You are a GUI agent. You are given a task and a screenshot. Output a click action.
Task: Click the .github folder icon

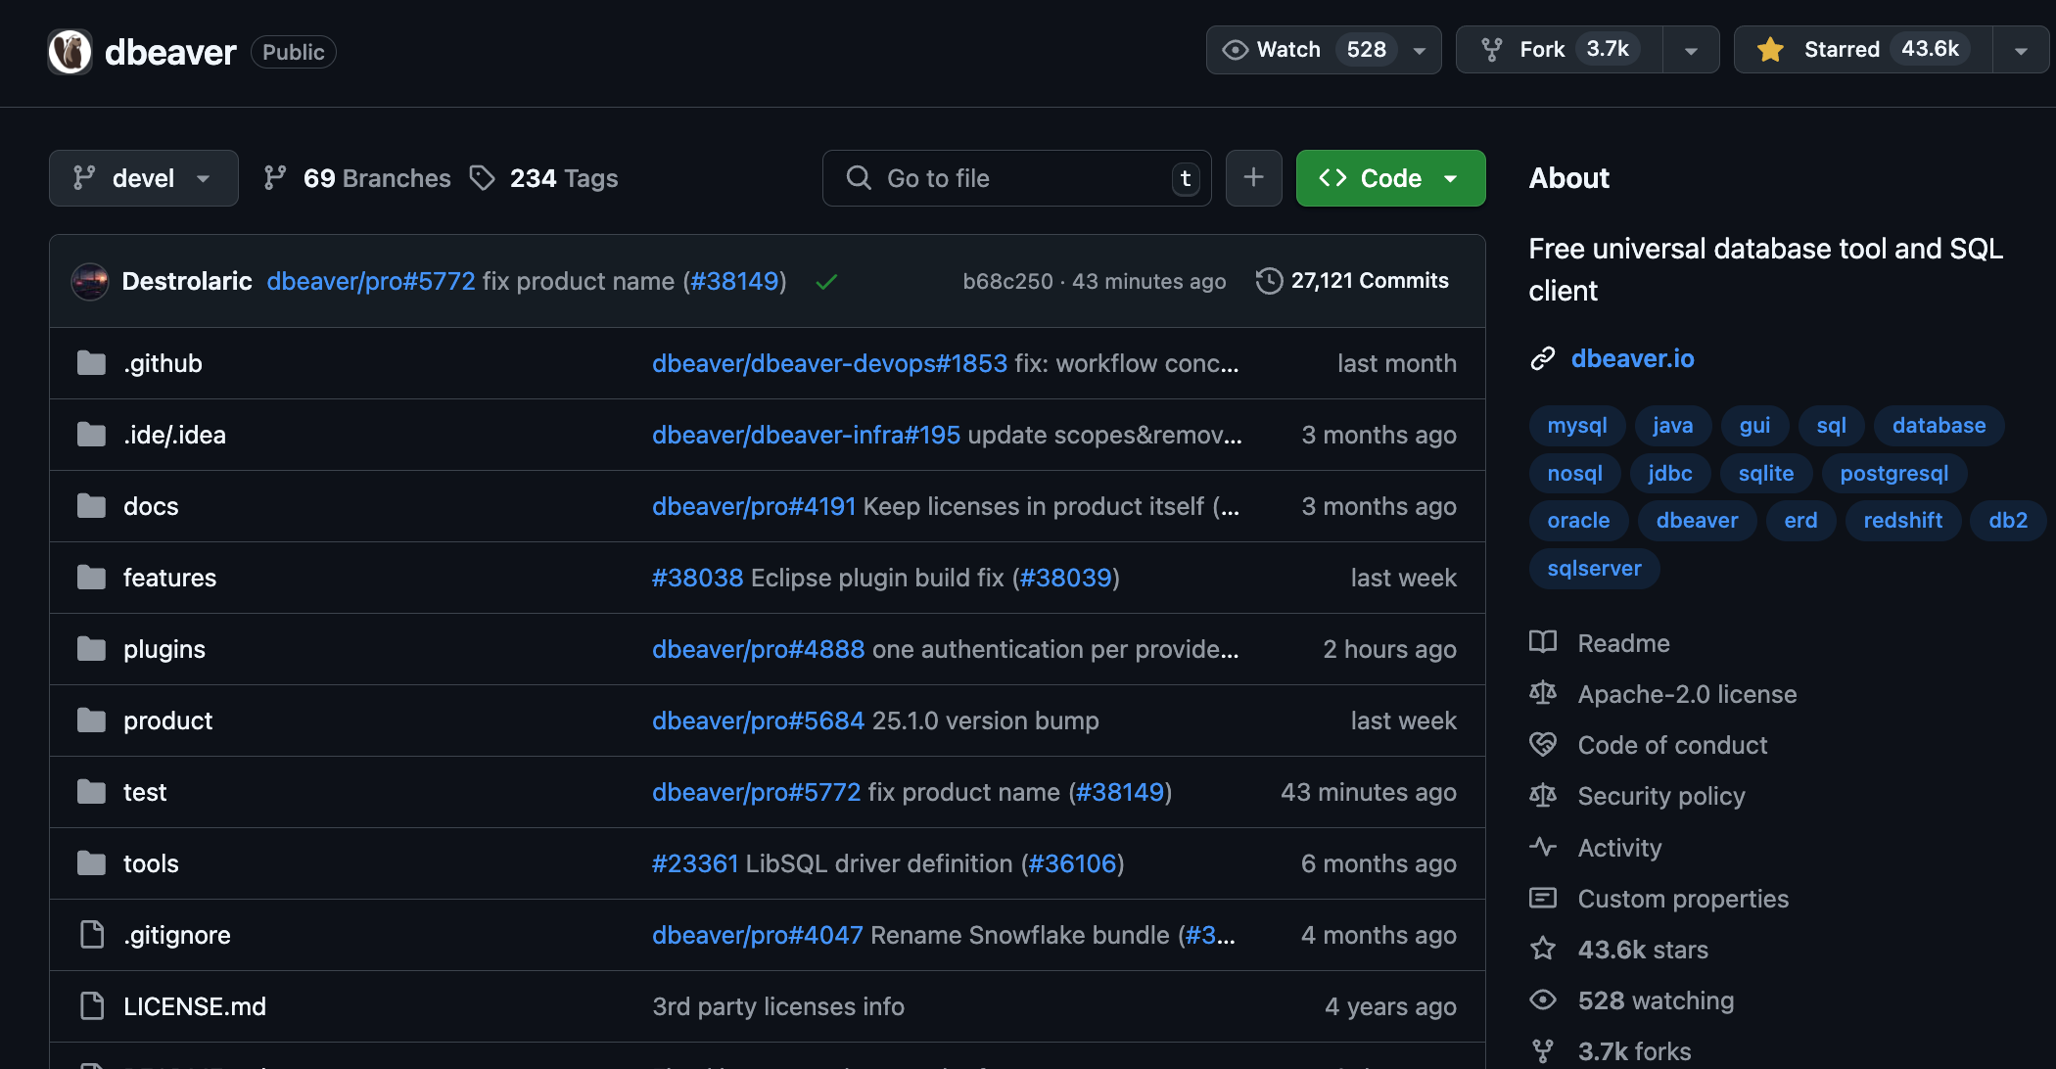(91, 363)
